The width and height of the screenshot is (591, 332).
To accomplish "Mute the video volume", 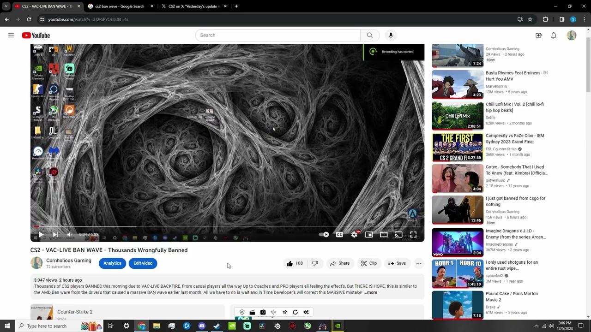I will (70, 235).
